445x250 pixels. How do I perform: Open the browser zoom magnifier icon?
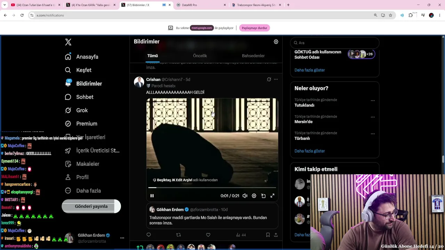pos(375,15)
